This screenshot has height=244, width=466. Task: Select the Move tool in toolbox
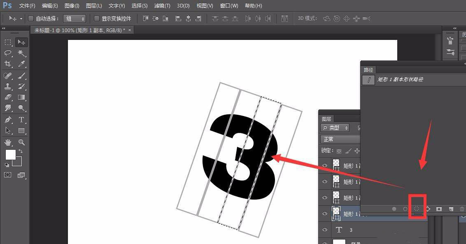tap(21, 42)
